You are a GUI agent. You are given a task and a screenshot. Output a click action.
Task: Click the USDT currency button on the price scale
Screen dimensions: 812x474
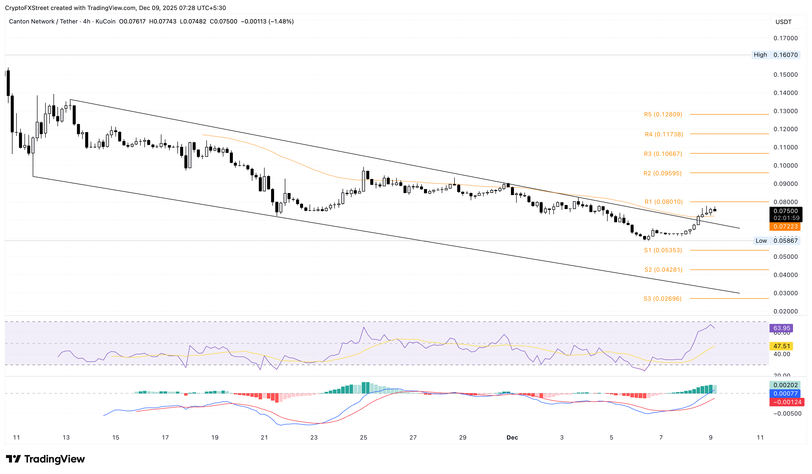pyautogui.click(x=788, y=22)
